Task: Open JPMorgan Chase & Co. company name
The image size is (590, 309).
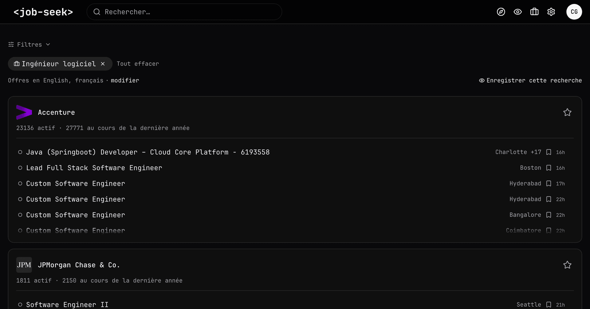Action: [79, 265]
